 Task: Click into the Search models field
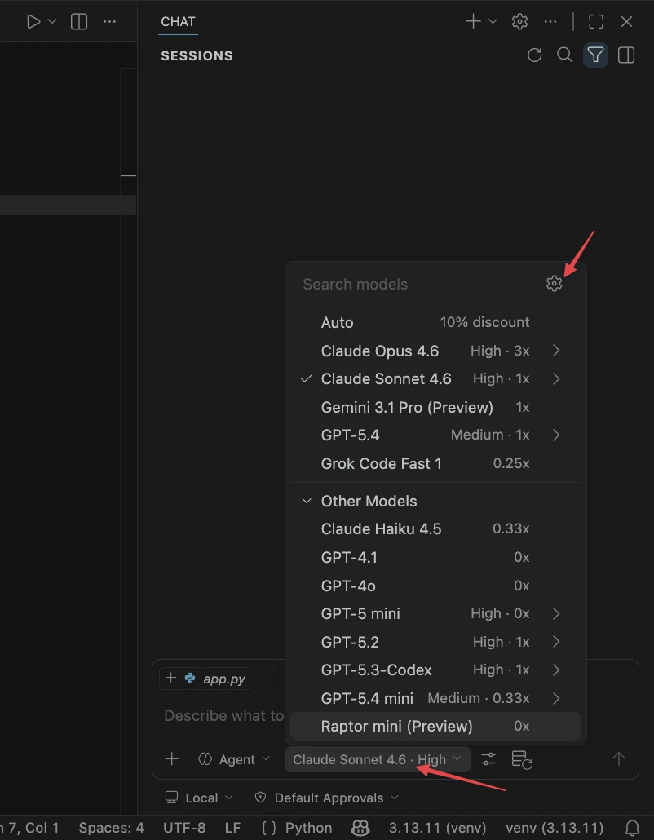tap(416, 284)
